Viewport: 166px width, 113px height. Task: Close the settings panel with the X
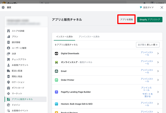coord(162,7)
